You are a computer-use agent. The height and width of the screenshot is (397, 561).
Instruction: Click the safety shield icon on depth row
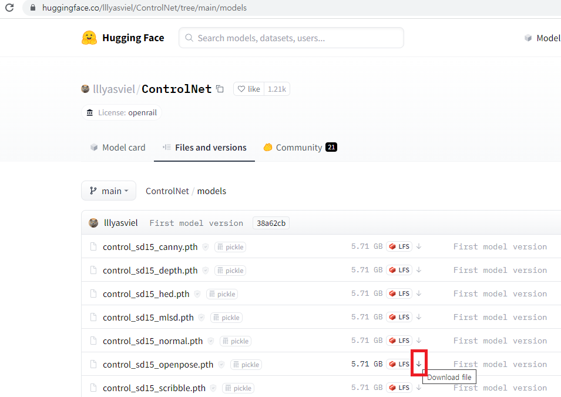206,271
